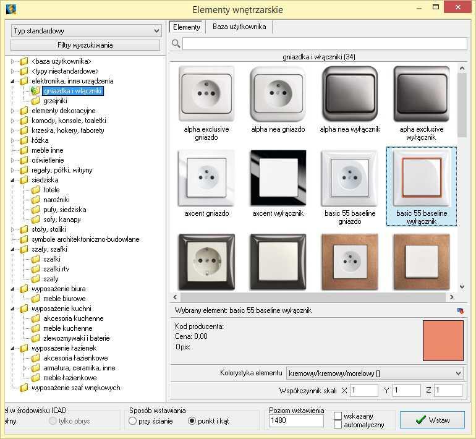
Task: Expand the <typy niestandardowe> node
Action: 12,71
